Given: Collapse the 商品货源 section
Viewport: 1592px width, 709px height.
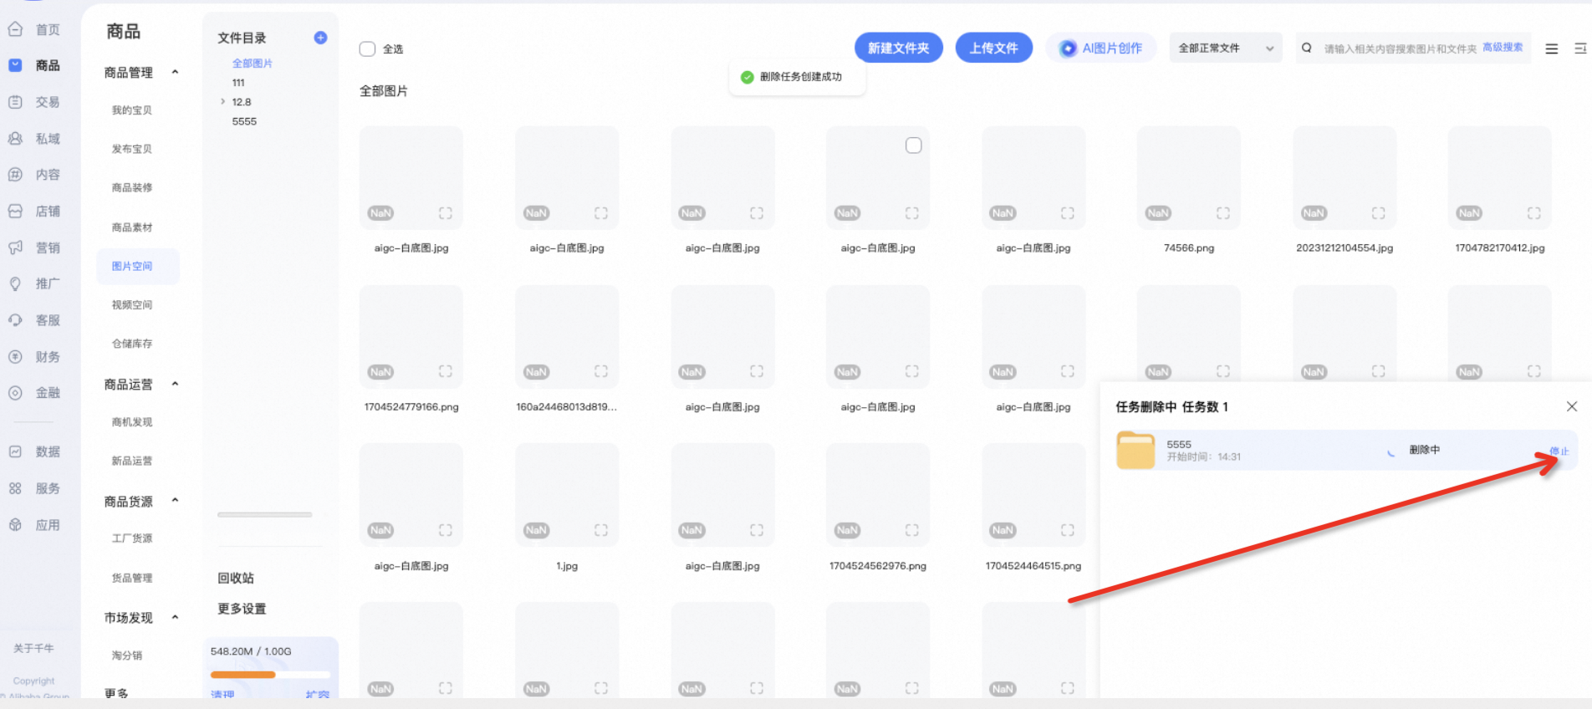Looking at the screenshot, I should click(x=175, y=500).
